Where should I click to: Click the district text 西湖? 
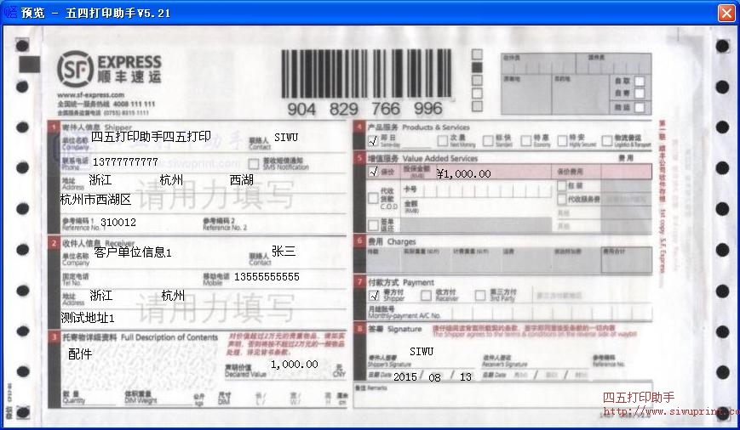point(242,179)
